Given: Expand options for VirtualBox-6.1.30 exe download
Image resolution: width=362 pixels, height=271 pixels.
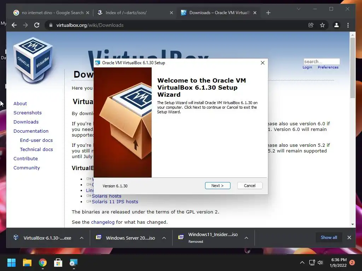Looking at the screenshot, I should coord(82,238).
